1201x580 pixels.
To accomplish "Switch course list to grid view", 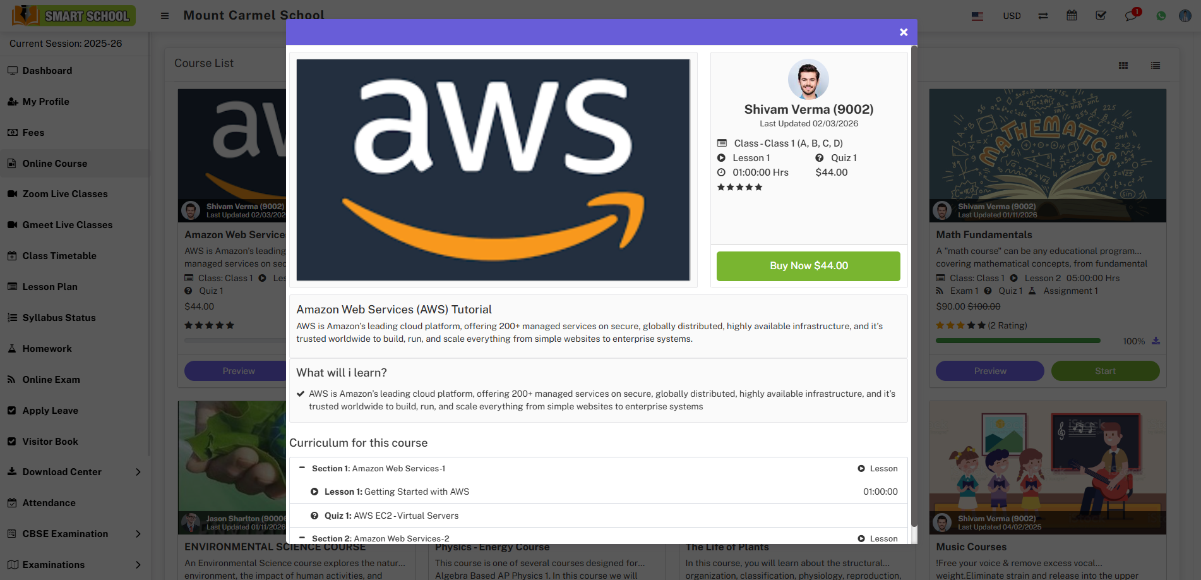I will [x=1123, y=66].
